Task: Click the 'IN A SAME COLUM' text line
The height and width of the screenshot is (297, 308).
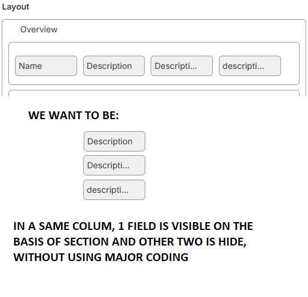Action: (x=133, y=226)
